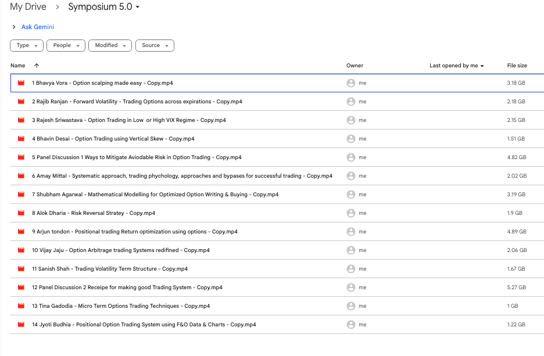
Task: Click owner avatar in Rajesh Sriwastava row
Action: 351,120
